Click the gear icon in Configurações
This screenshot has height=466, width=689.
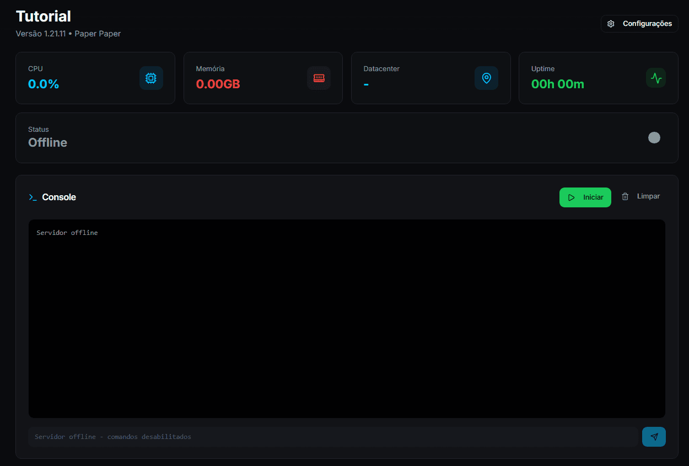point(610,23)
